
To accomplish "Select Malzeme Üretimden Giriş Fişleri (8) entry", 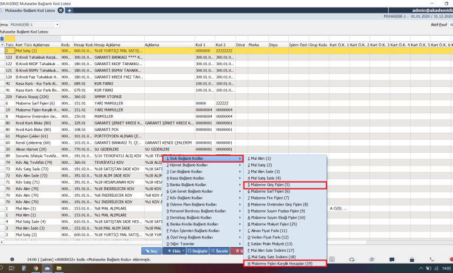I will point(285,205).
